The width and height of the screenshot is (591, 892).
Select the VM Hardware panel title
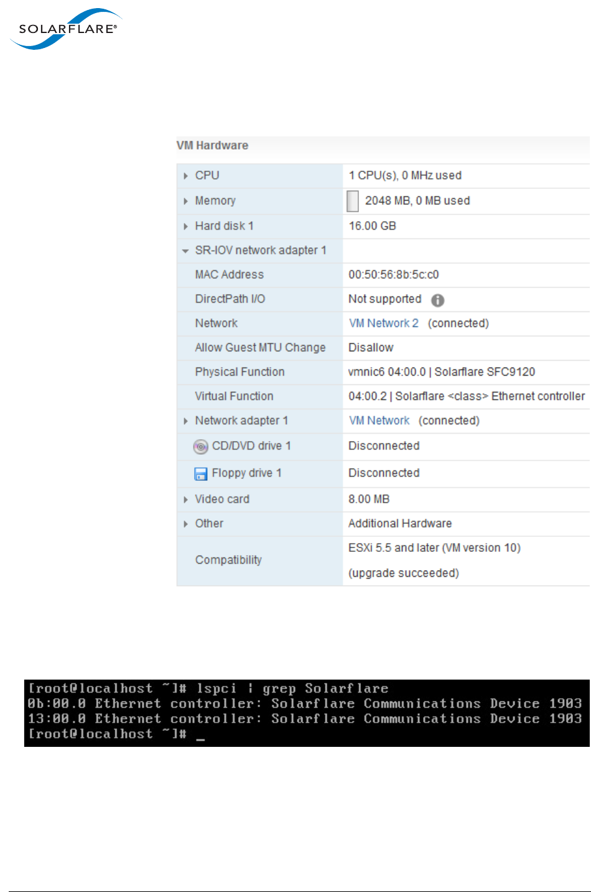click(x=213, y=145)
